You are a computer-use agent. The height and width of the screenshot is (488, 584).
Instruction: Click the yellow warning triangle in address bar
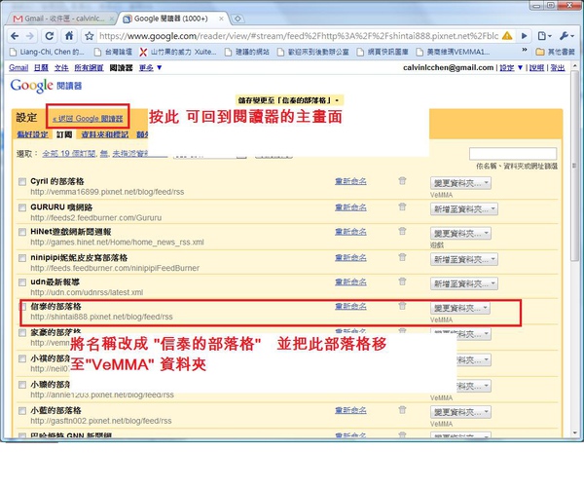tap(507, 36)
